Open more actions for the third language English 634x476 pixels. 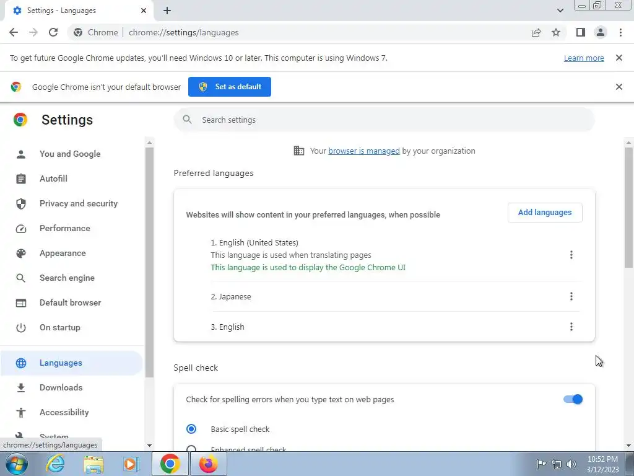pos(571,327)
